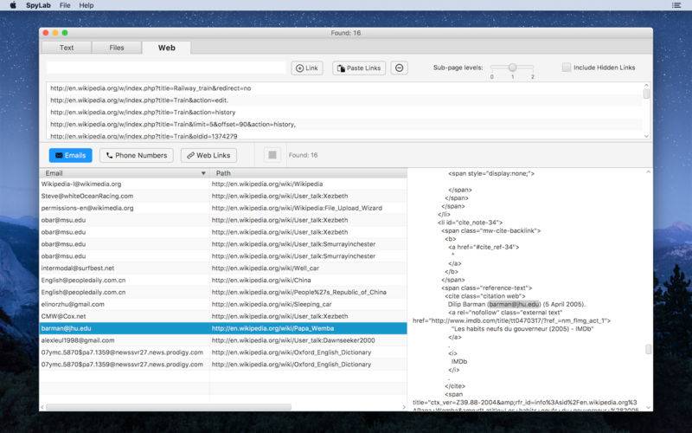Click the table horizontal scrollbar
This screenshot has height=433, width=692.
tap(169, 407)
